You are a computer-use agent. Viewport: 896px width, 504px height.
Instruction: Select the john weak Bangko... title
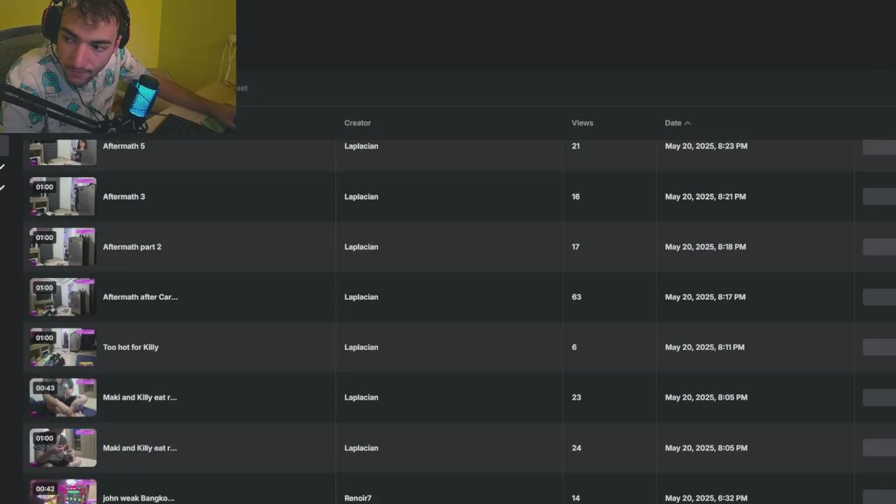139,498
